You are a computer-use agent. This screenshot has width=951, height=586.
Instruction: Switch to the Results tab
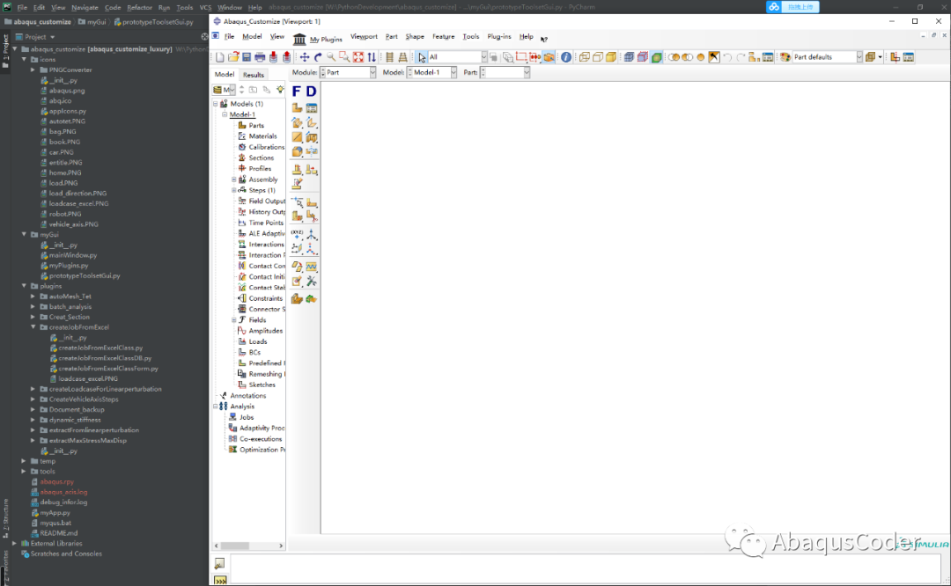(x=254, y=75)
